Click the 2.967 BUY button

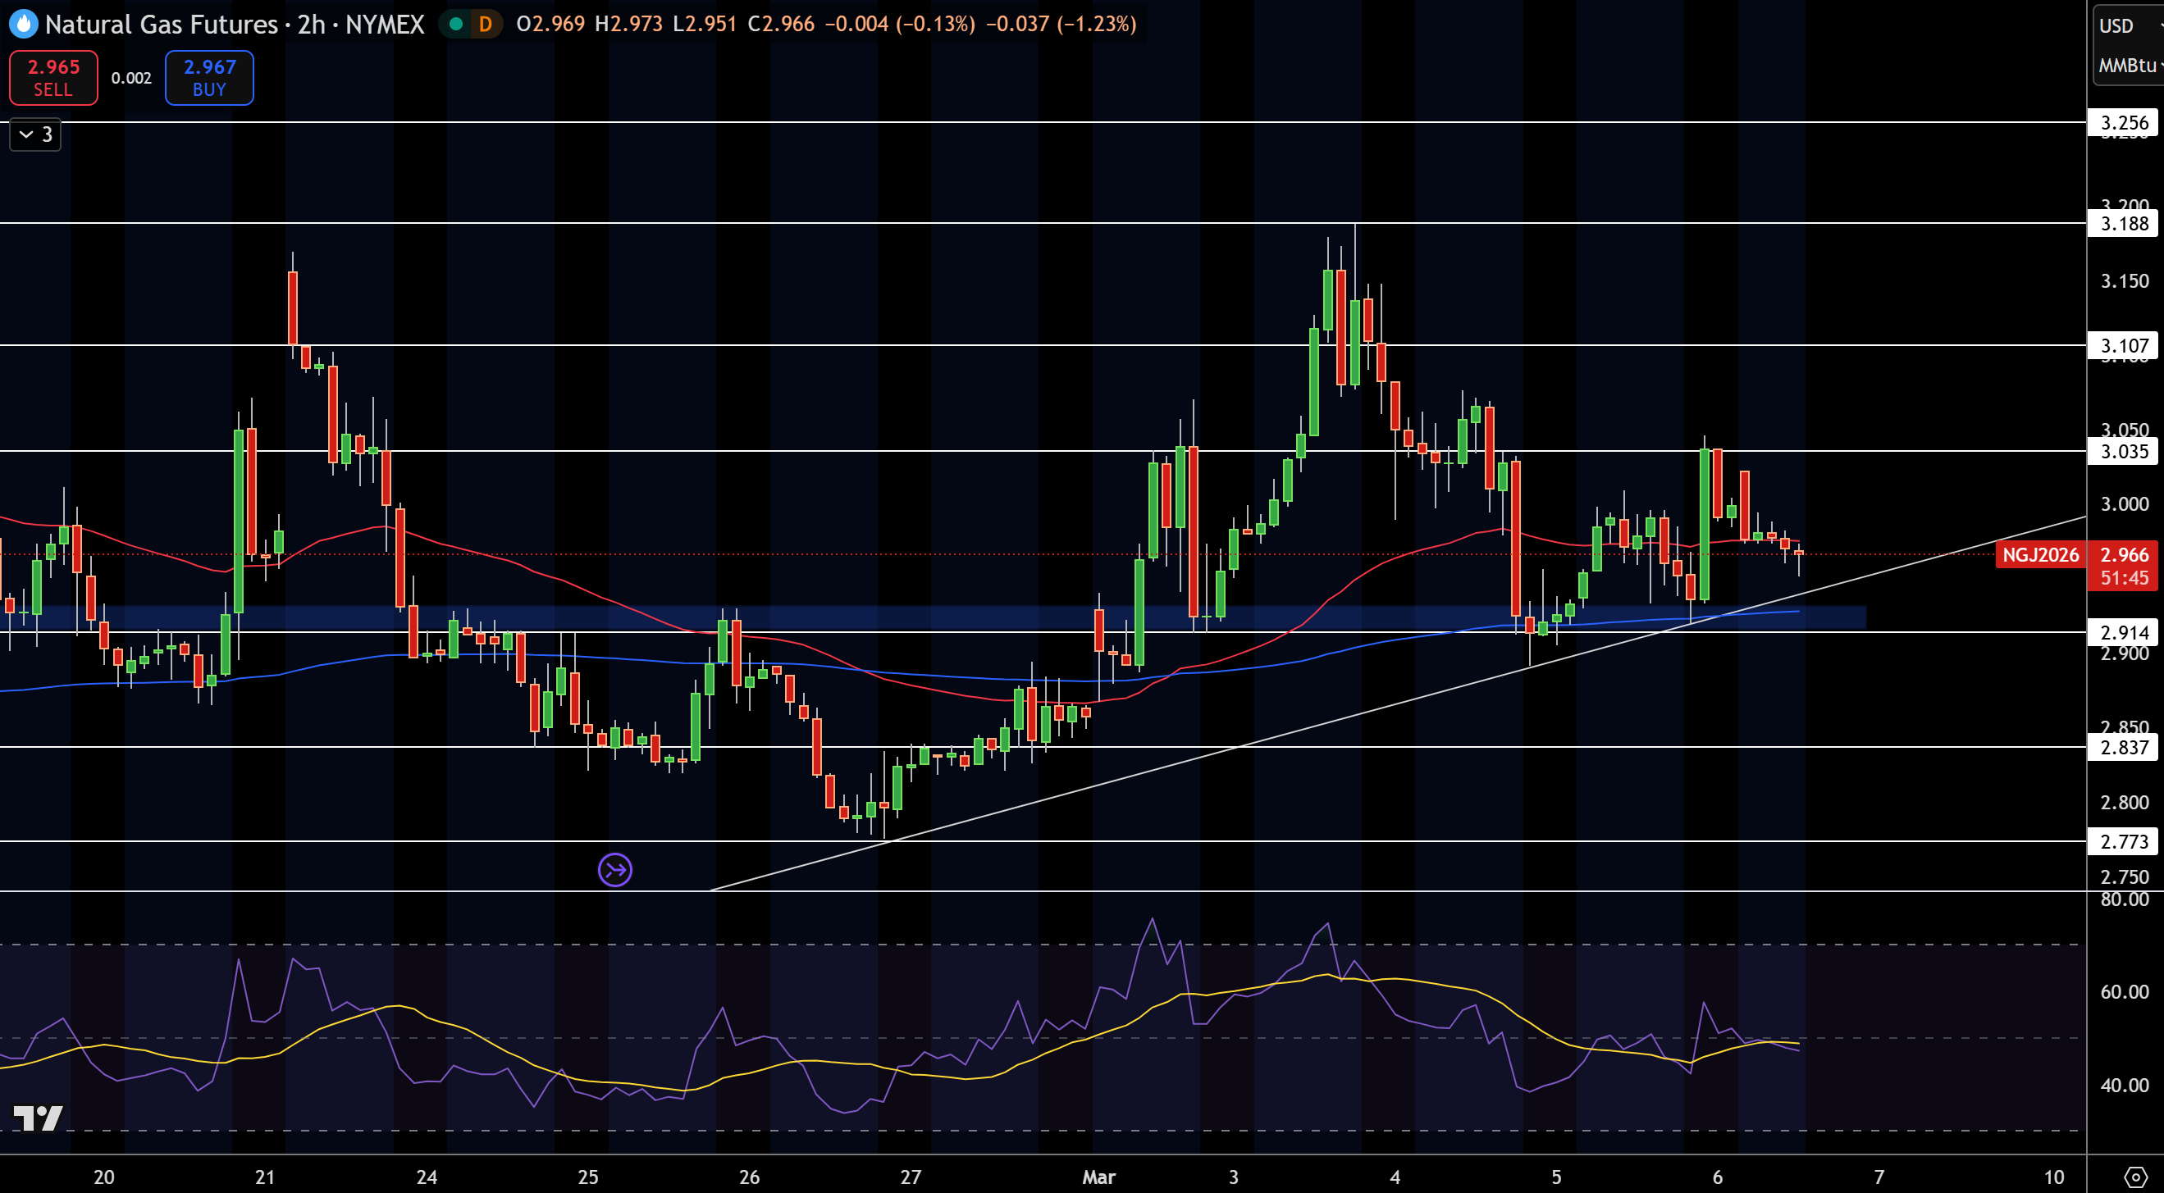tap(209, 77)
